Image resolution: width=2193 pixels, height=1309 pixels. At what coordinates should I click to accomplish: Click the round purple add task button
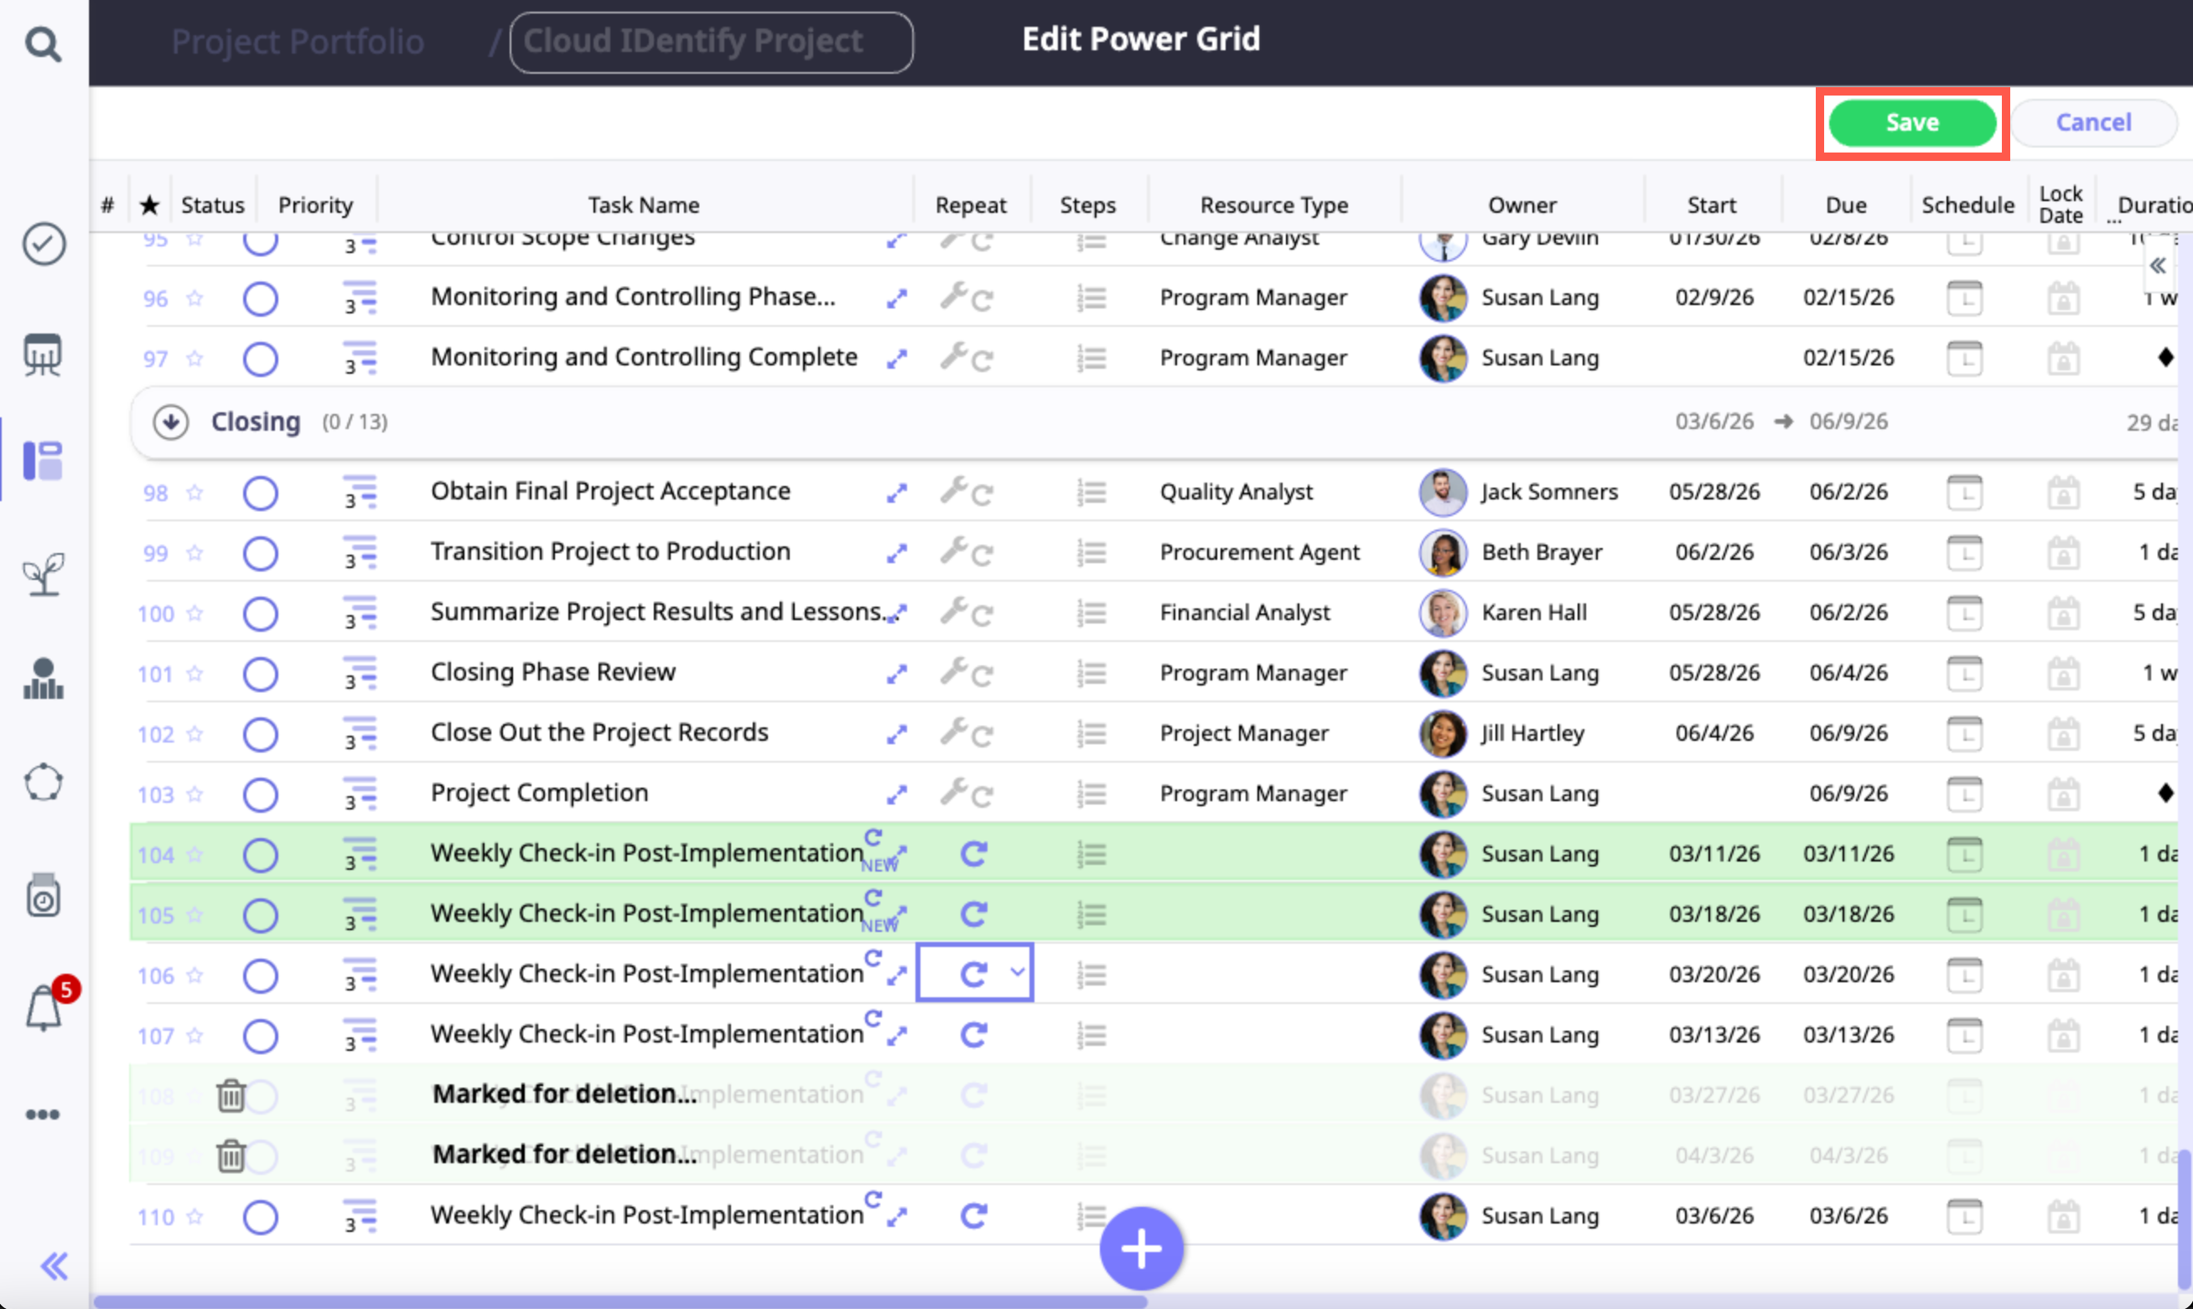point(1141,1248)
